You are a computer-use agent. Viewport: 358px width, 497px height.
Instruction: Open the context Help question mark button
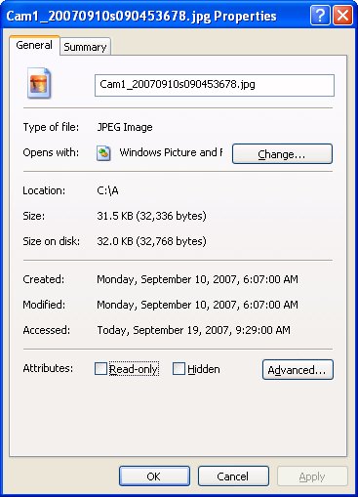(320, 16)
